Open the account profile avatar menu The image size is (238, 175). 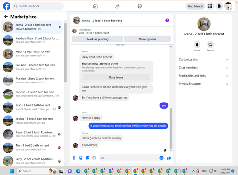pyautogui.click(x=228, y=6)
